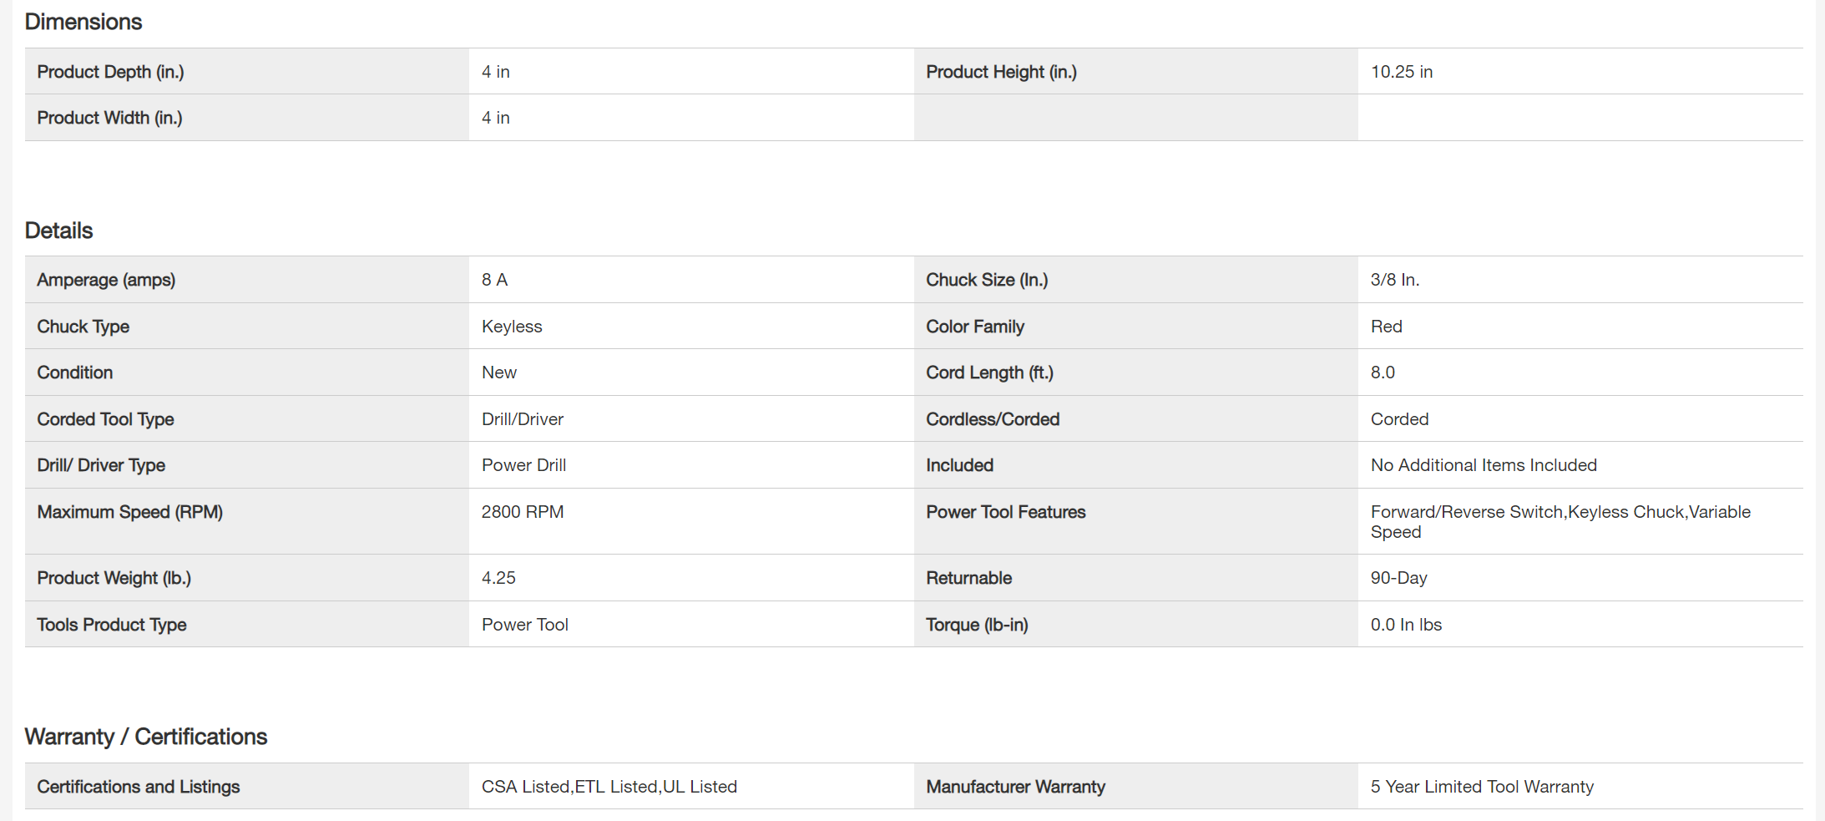Click the Cordless/Corded label
The width and height of the screenshot is (1825, 821).
992,419
